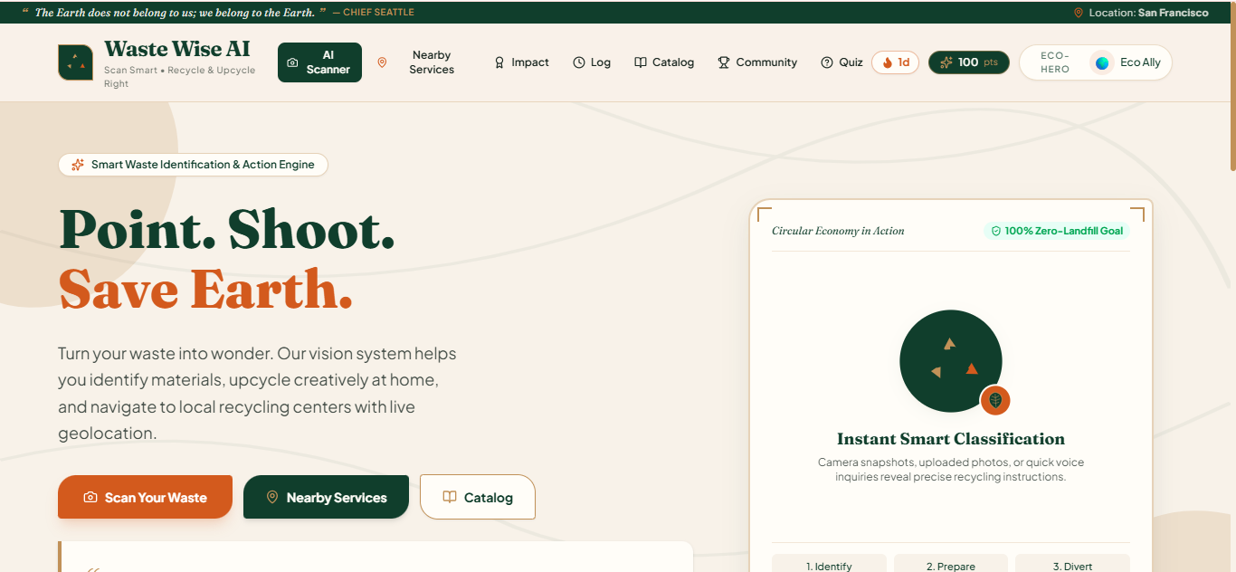This screenshot has width=1236, height=572.
Task: Click the clock icon next to Log
Action: pos(579,62)
